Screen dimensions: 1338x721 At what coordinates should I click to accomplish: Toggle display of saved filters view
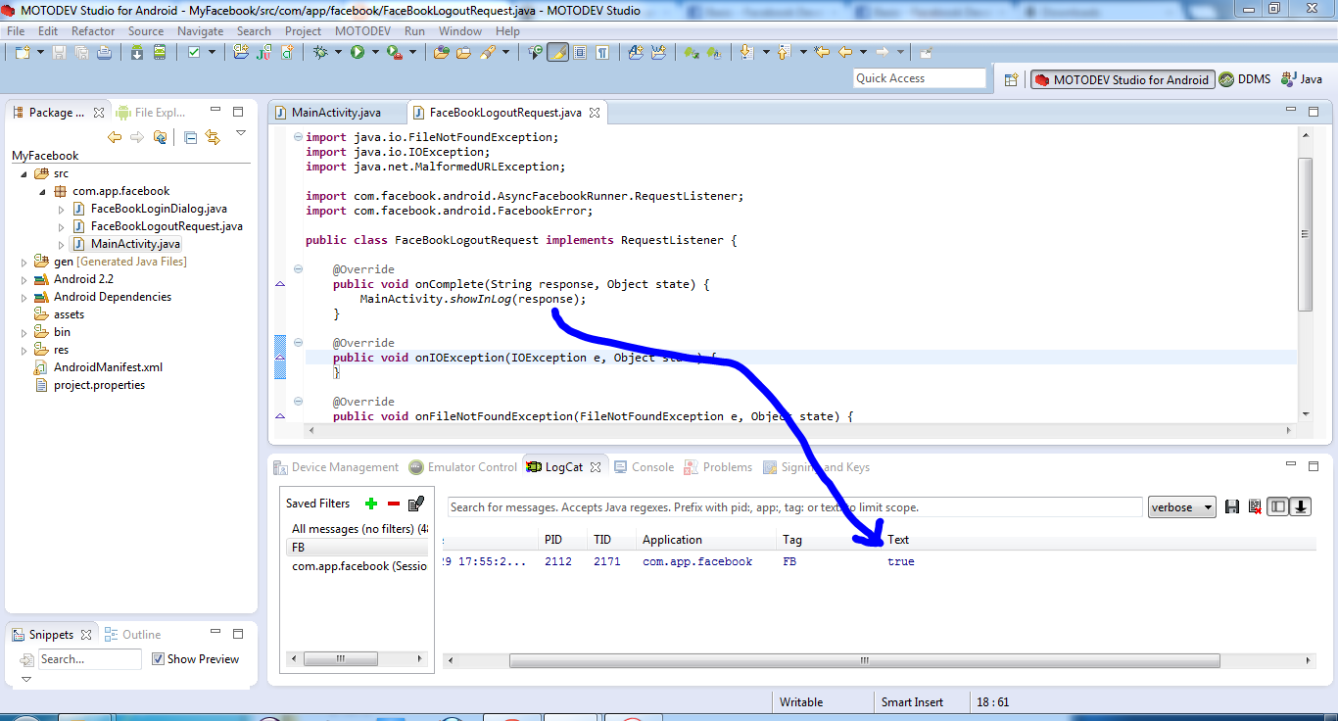coord(1277,506)
